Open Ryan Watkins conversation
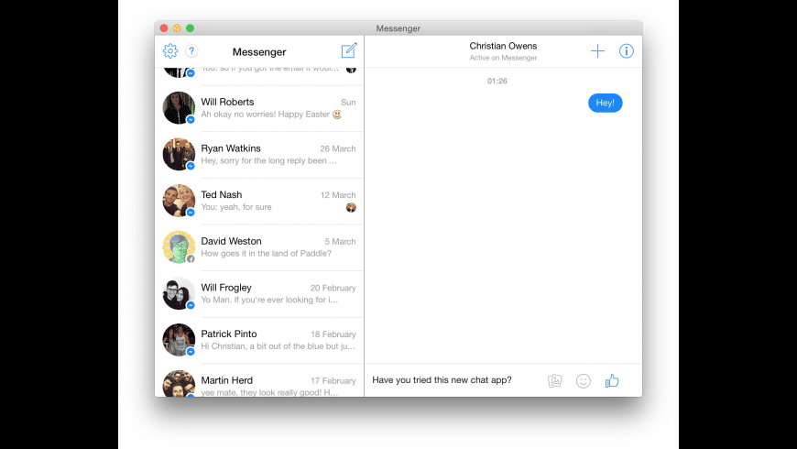Screen dimensions: 797x449 (259, 155)
